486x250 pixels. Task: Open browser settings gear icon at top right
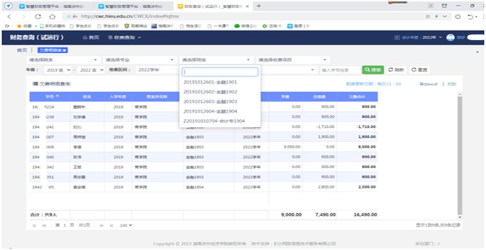pyautogui.click(x=457, y=17)
